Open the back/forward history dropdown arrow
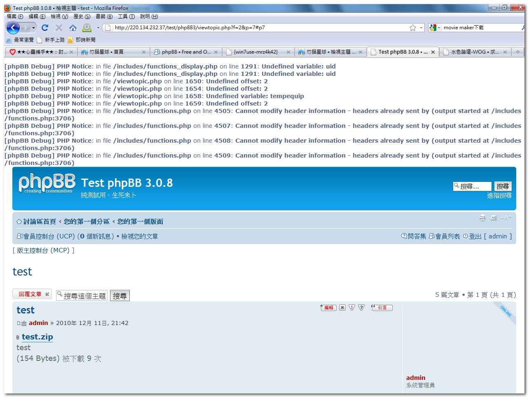This screenshot has width=529, height=398. pos(33,28)
